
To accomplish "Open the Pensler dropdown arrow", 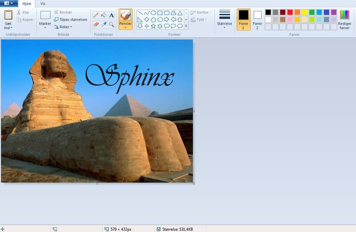I will 125,28.
